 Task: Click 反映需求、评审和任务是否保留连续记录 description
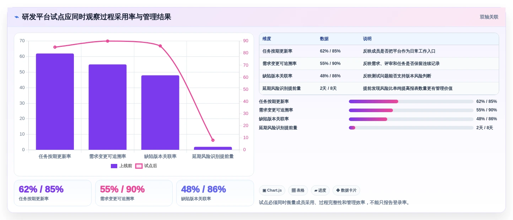pos(401,64)
